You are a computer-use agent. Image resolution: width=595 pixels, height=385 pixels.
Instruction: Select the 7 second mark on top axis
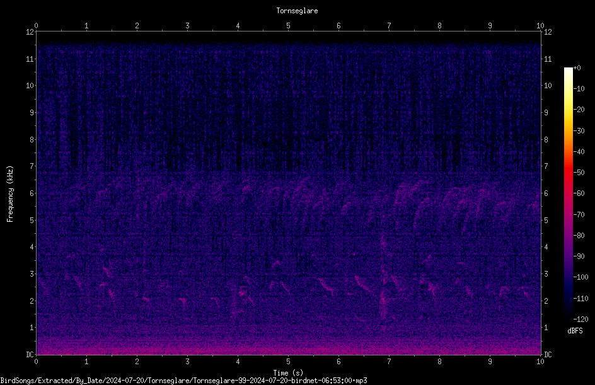coord(389,25)
